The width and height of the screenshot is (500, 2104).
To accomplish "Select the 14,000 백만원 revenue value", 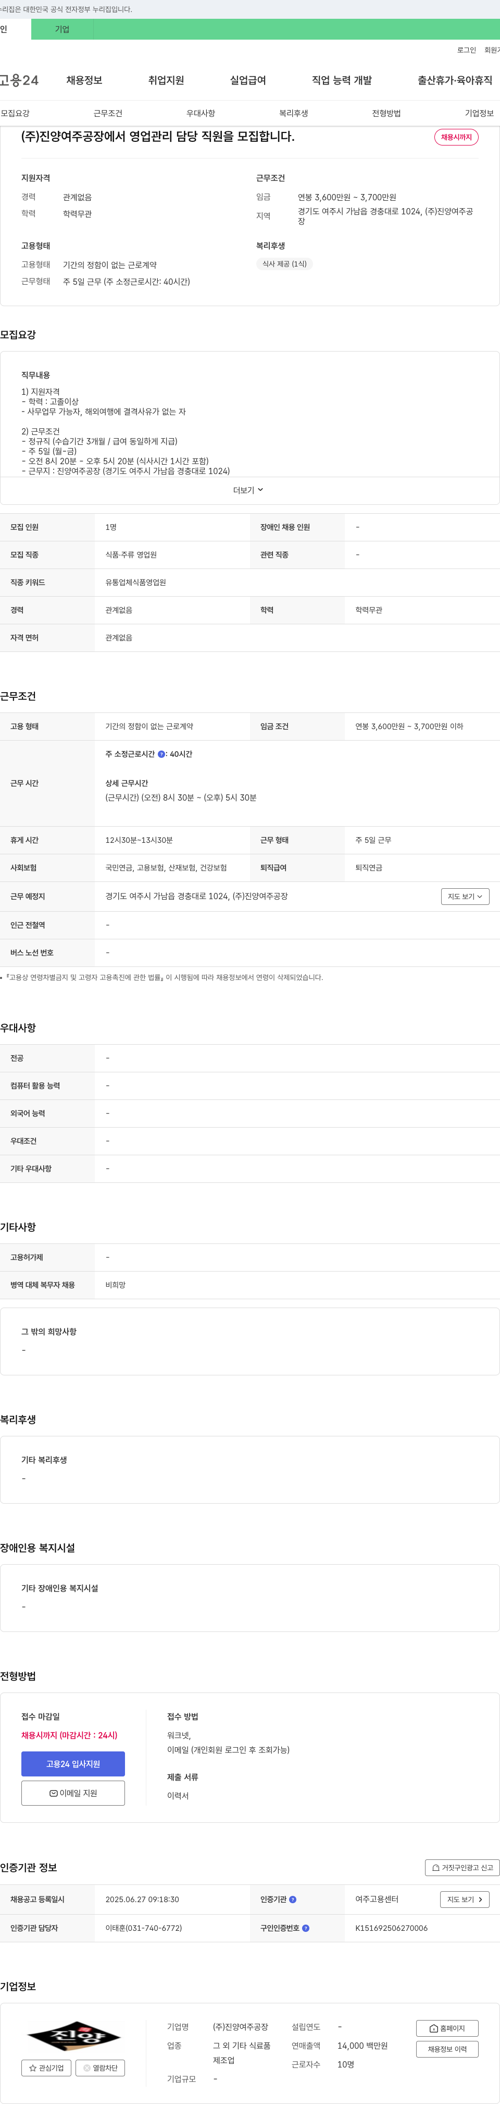I will tap(362, 2045).
